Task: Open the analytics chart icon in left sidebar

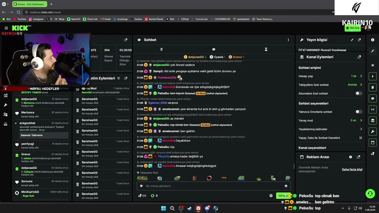Action: pyautogui.click(x=5, y=96)
